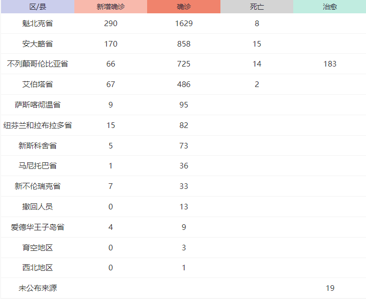Viewport: 366px width, 299px height.
Task: Click the 未公布来源 row label
Action: [x=37, y=288]
